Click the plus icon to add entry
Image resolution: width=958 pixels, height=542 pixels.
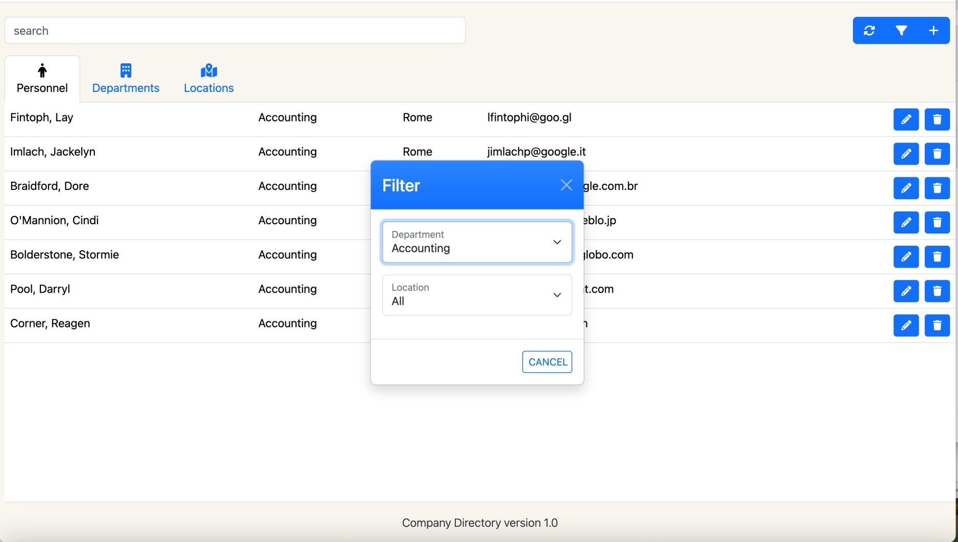(x=934, y=31)
